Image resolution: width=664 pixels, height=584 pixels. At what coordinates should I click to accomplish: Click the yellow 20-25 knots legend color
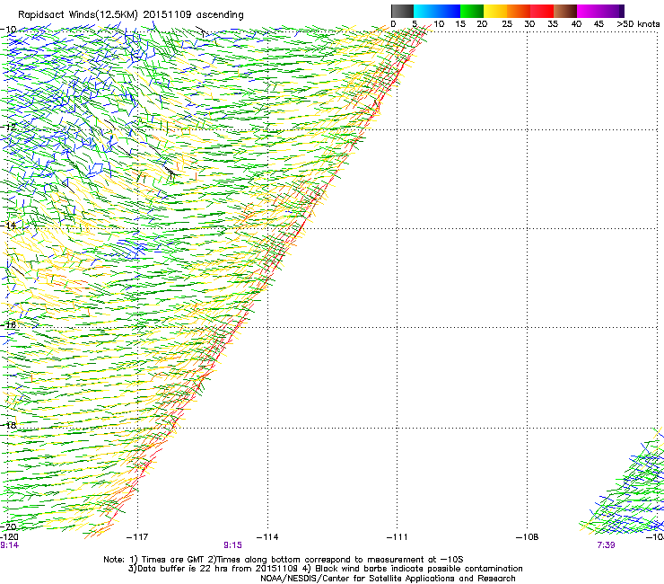click(x=495, y=11)
